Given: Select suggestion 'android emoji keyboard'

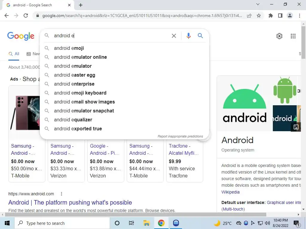Looking at the screenshot, I should coord(124,93).
